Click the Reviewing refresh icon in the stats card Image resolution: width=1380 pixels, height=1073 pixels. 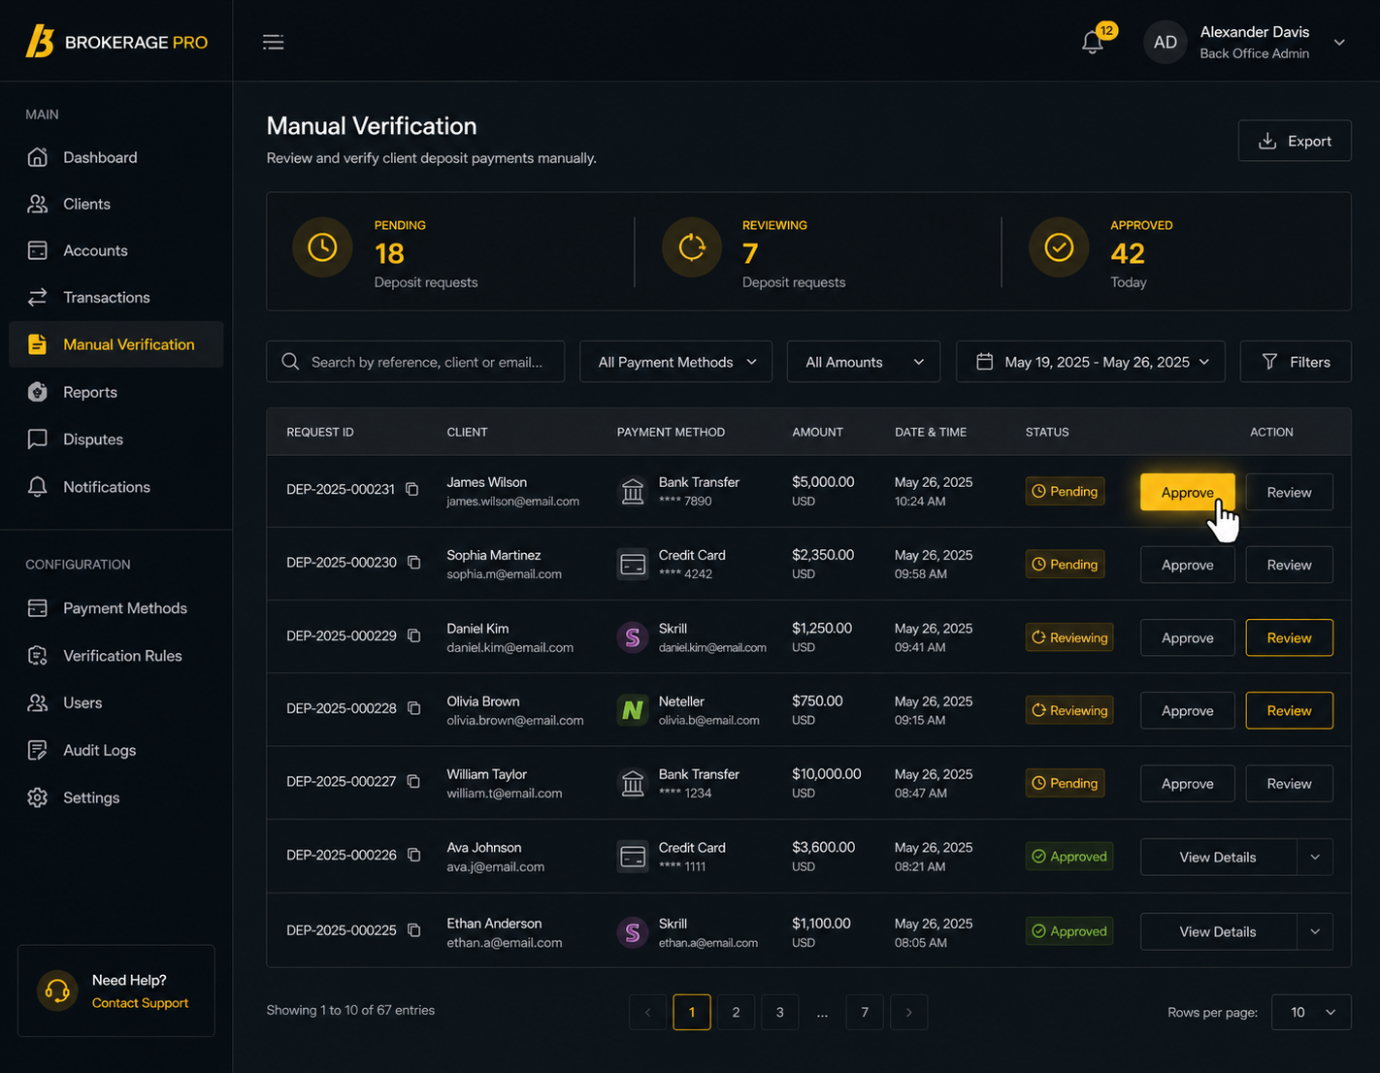692,247
